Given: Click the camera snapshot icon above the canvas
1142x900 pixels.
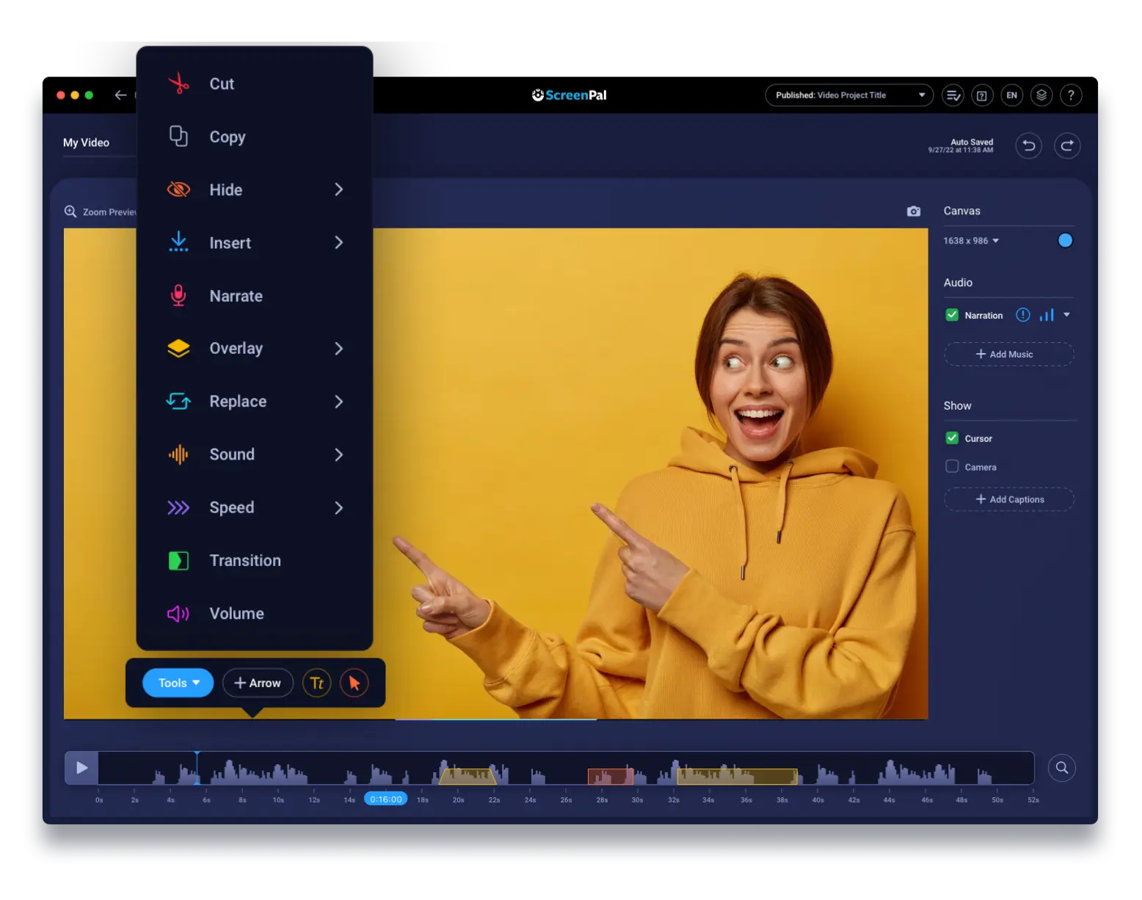Looking at the screenshot, I should [x=913, y=211].
